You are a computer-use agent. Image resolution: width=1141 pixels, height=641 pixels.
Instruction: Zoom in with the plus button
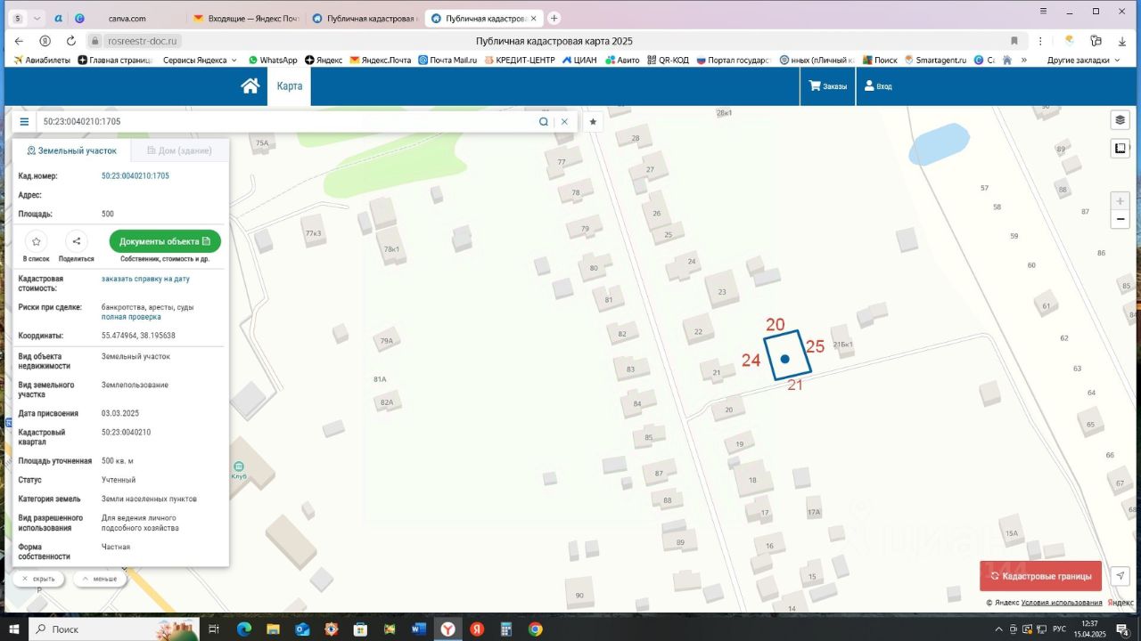1120,201
